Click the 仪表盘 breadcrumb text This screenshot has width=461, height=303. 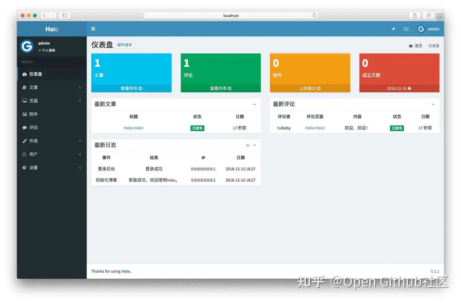[x=434, y=46]
